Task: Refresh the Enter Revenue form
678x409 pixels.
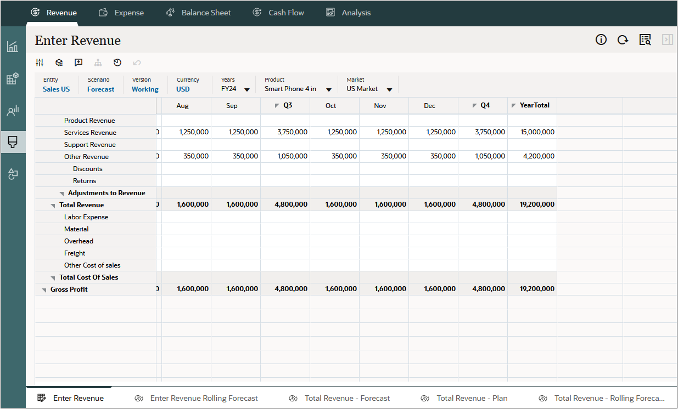Action: 623,39
